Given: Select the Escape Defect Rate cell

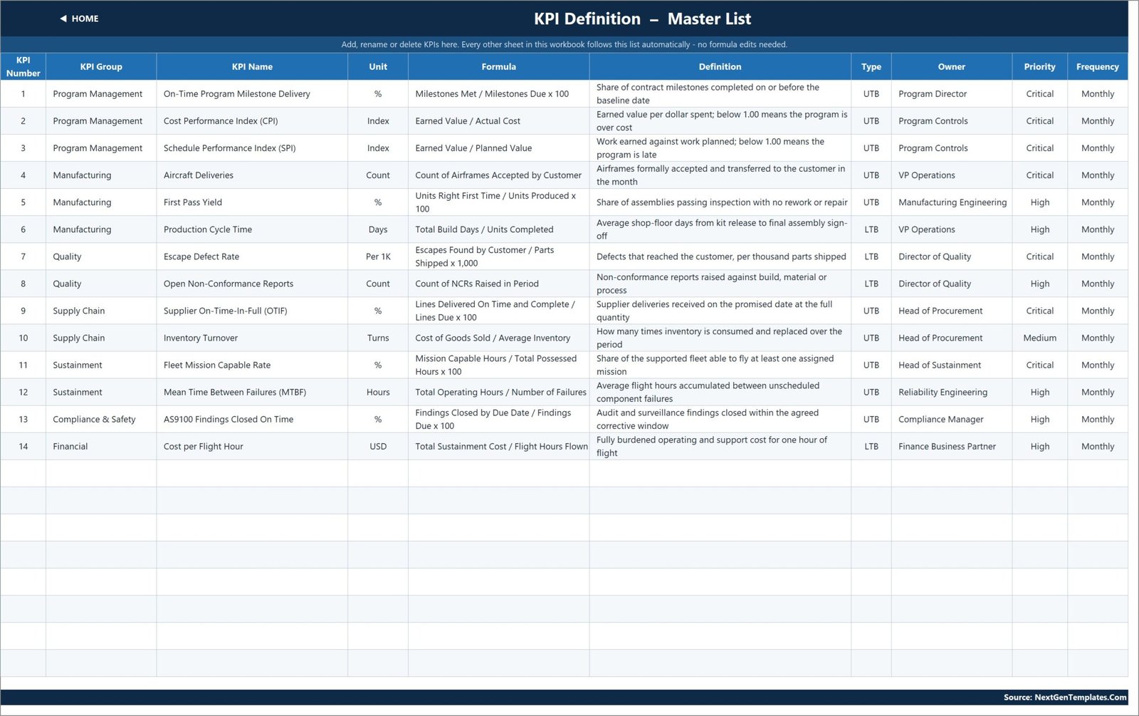Looking at the screenshot, I should pyautogui.click(x=252, y=256).
